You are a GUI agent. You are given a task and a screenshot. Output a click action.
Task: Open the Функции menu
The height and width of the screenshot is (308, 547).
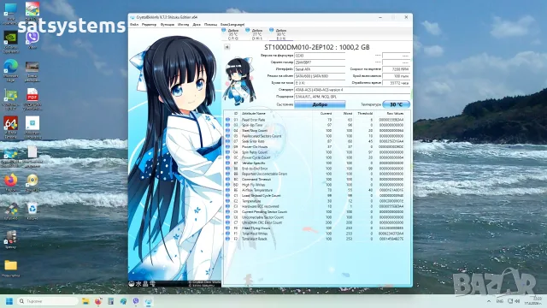point(168,25)
